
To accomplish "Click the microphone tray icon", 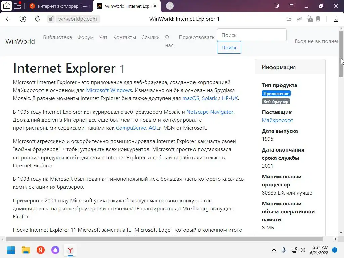I will 284,250.
